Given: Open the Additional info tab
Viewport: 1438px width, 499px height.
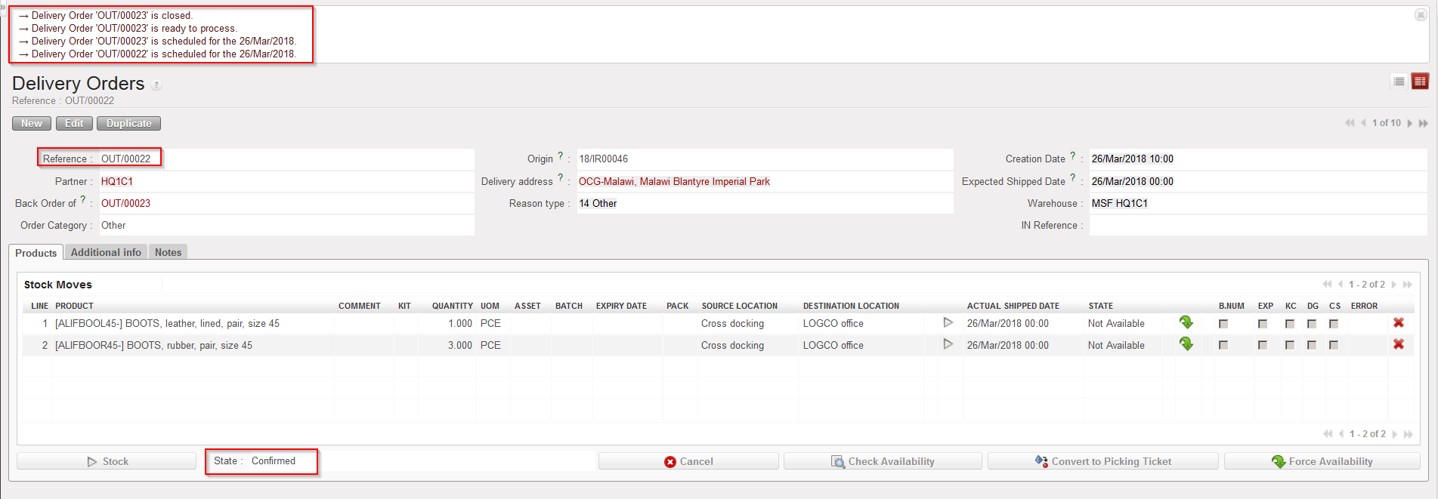Looking at the screenshot, I should 106,252.
